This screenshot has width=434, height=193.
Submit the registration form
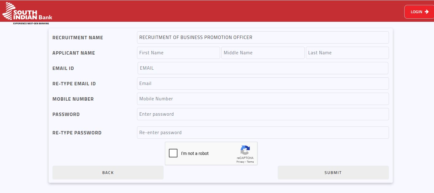tap(333, 172)
